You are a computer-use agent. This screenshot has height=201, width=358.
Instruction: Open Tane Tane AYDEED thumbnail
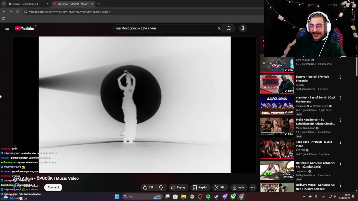click(x=277, y=149)
